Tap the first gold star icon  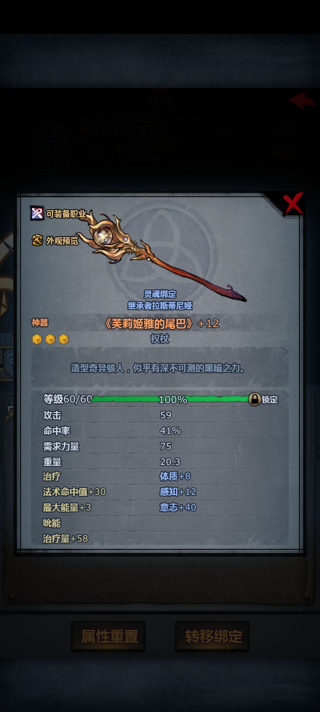[37, 339]
